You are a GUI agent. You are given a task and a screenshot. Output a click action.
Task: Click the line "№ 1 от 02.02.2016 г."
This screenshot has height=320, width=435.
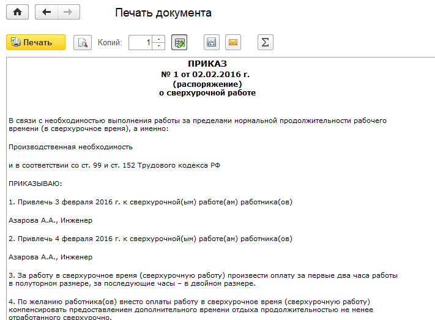pos(206,75)
